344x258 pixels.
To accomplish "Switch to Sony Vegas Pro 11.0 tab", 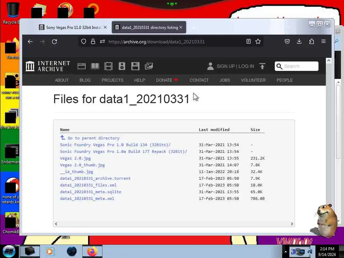I will tap(73, 28).
